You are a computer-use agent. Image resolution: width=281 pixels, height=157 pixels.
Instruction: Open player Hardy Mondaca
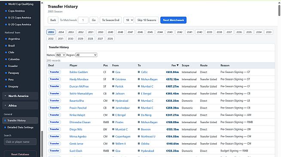79,79
